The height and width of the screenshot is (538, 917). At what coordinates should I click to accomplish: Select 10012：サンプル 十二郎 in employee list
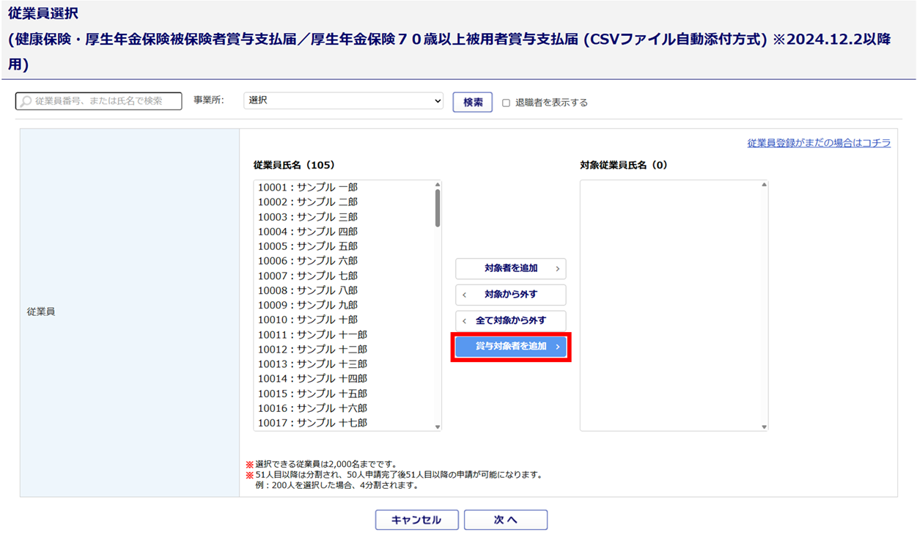pyautogui.click(x=344, y=349)
